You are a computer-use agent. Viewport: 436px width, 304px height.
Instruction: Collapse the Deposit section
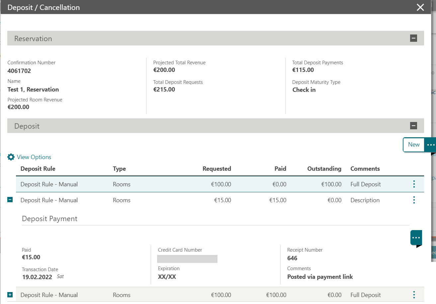point(413,126)
